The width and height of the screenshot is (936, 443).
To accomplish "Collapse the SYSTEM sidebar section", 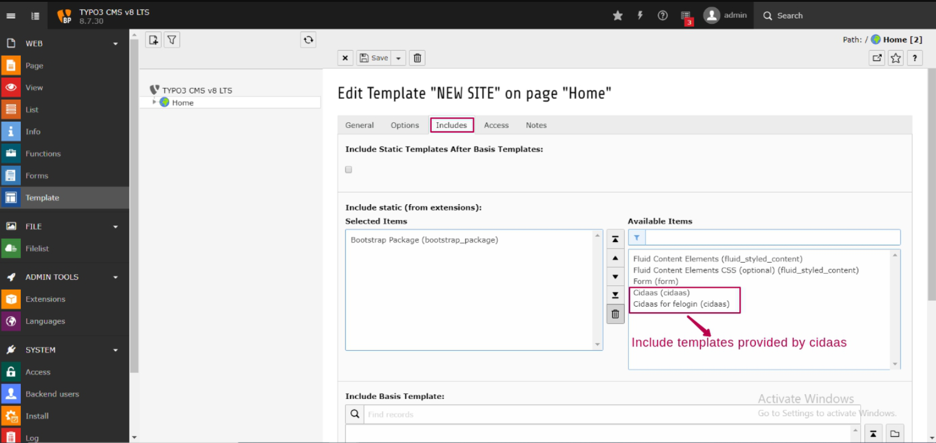I will point(115,350).
